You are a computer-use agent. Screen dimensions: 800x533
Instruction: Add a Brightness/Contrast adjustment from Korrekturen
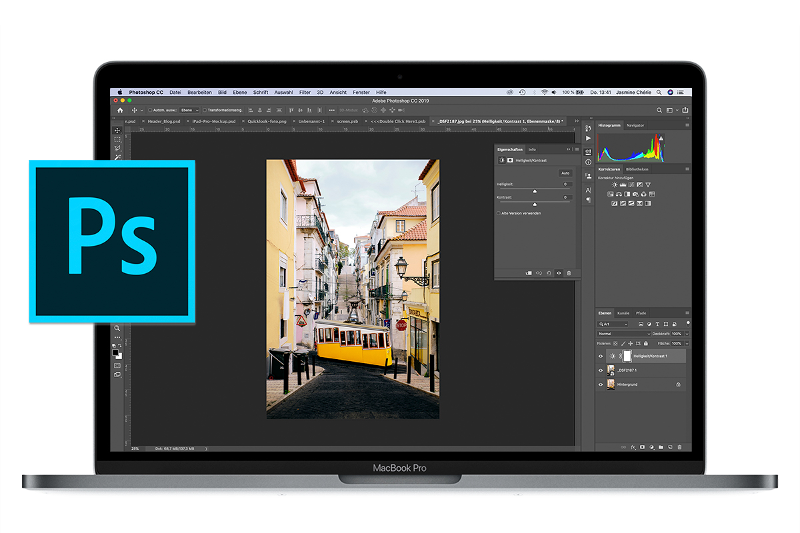click(x=615, y=185)
